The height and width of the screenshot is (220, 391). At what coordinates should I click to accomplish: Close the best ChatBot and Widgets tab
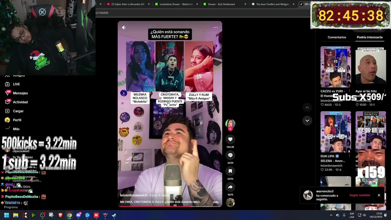click(294, 4)
